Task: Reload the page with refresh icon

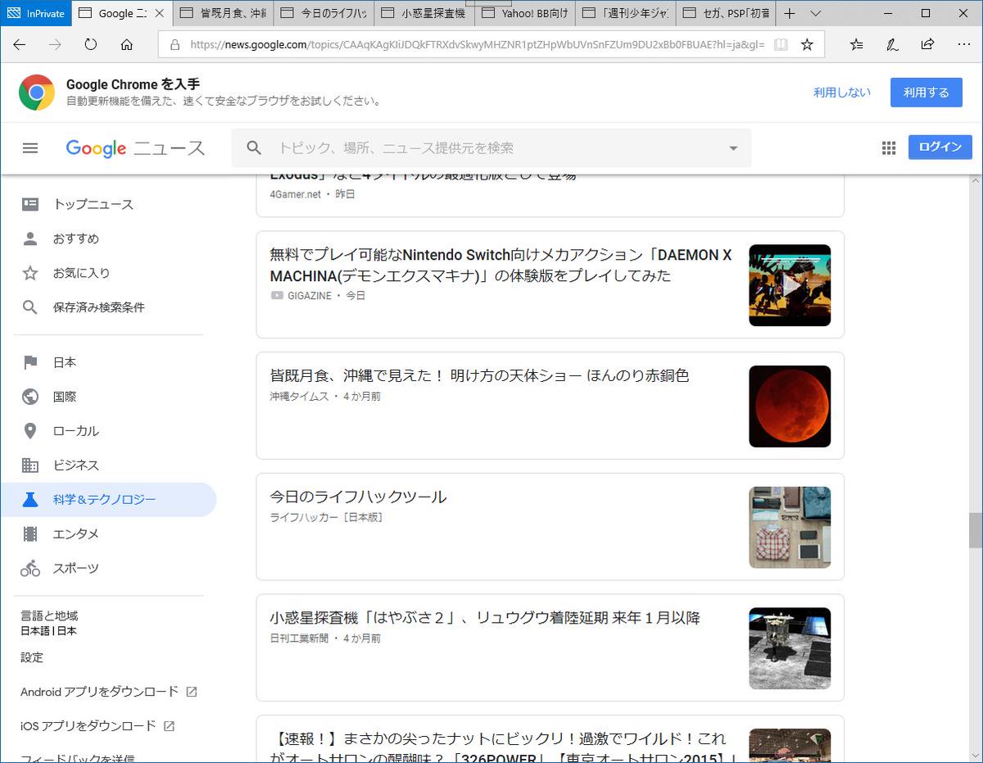Action: pyautogui.click(x=91, y=45)
